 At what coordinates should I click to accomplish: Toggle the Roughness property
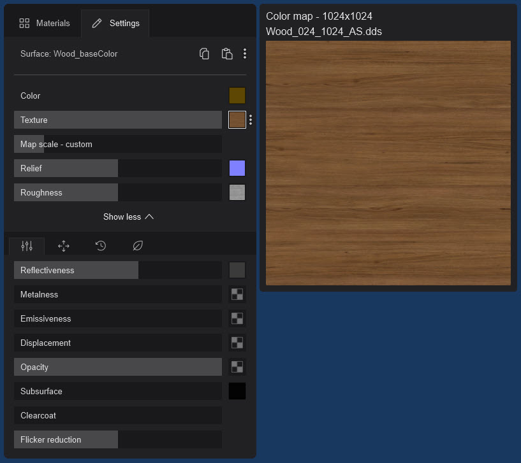pos(66,192)
